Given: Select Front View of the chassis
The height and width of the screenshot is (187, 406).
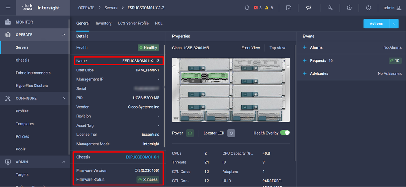Looking at the screenshot, I should pyautogui.click(x=251, y=48).
